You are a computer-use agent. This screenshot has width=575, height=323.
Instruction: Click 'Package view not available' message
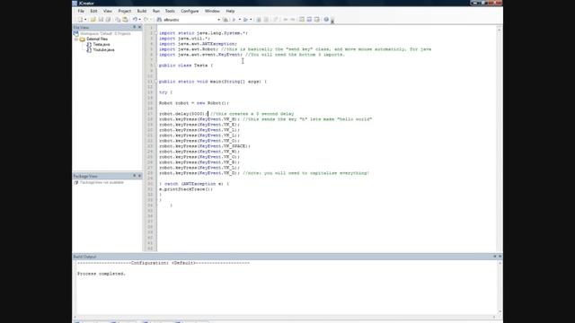102,182
